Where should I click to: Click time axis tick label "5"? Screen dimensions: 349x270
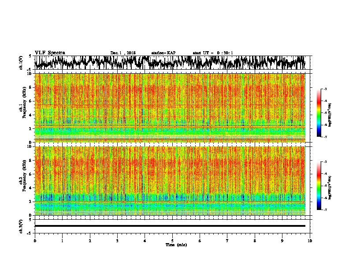coord(172,241)
